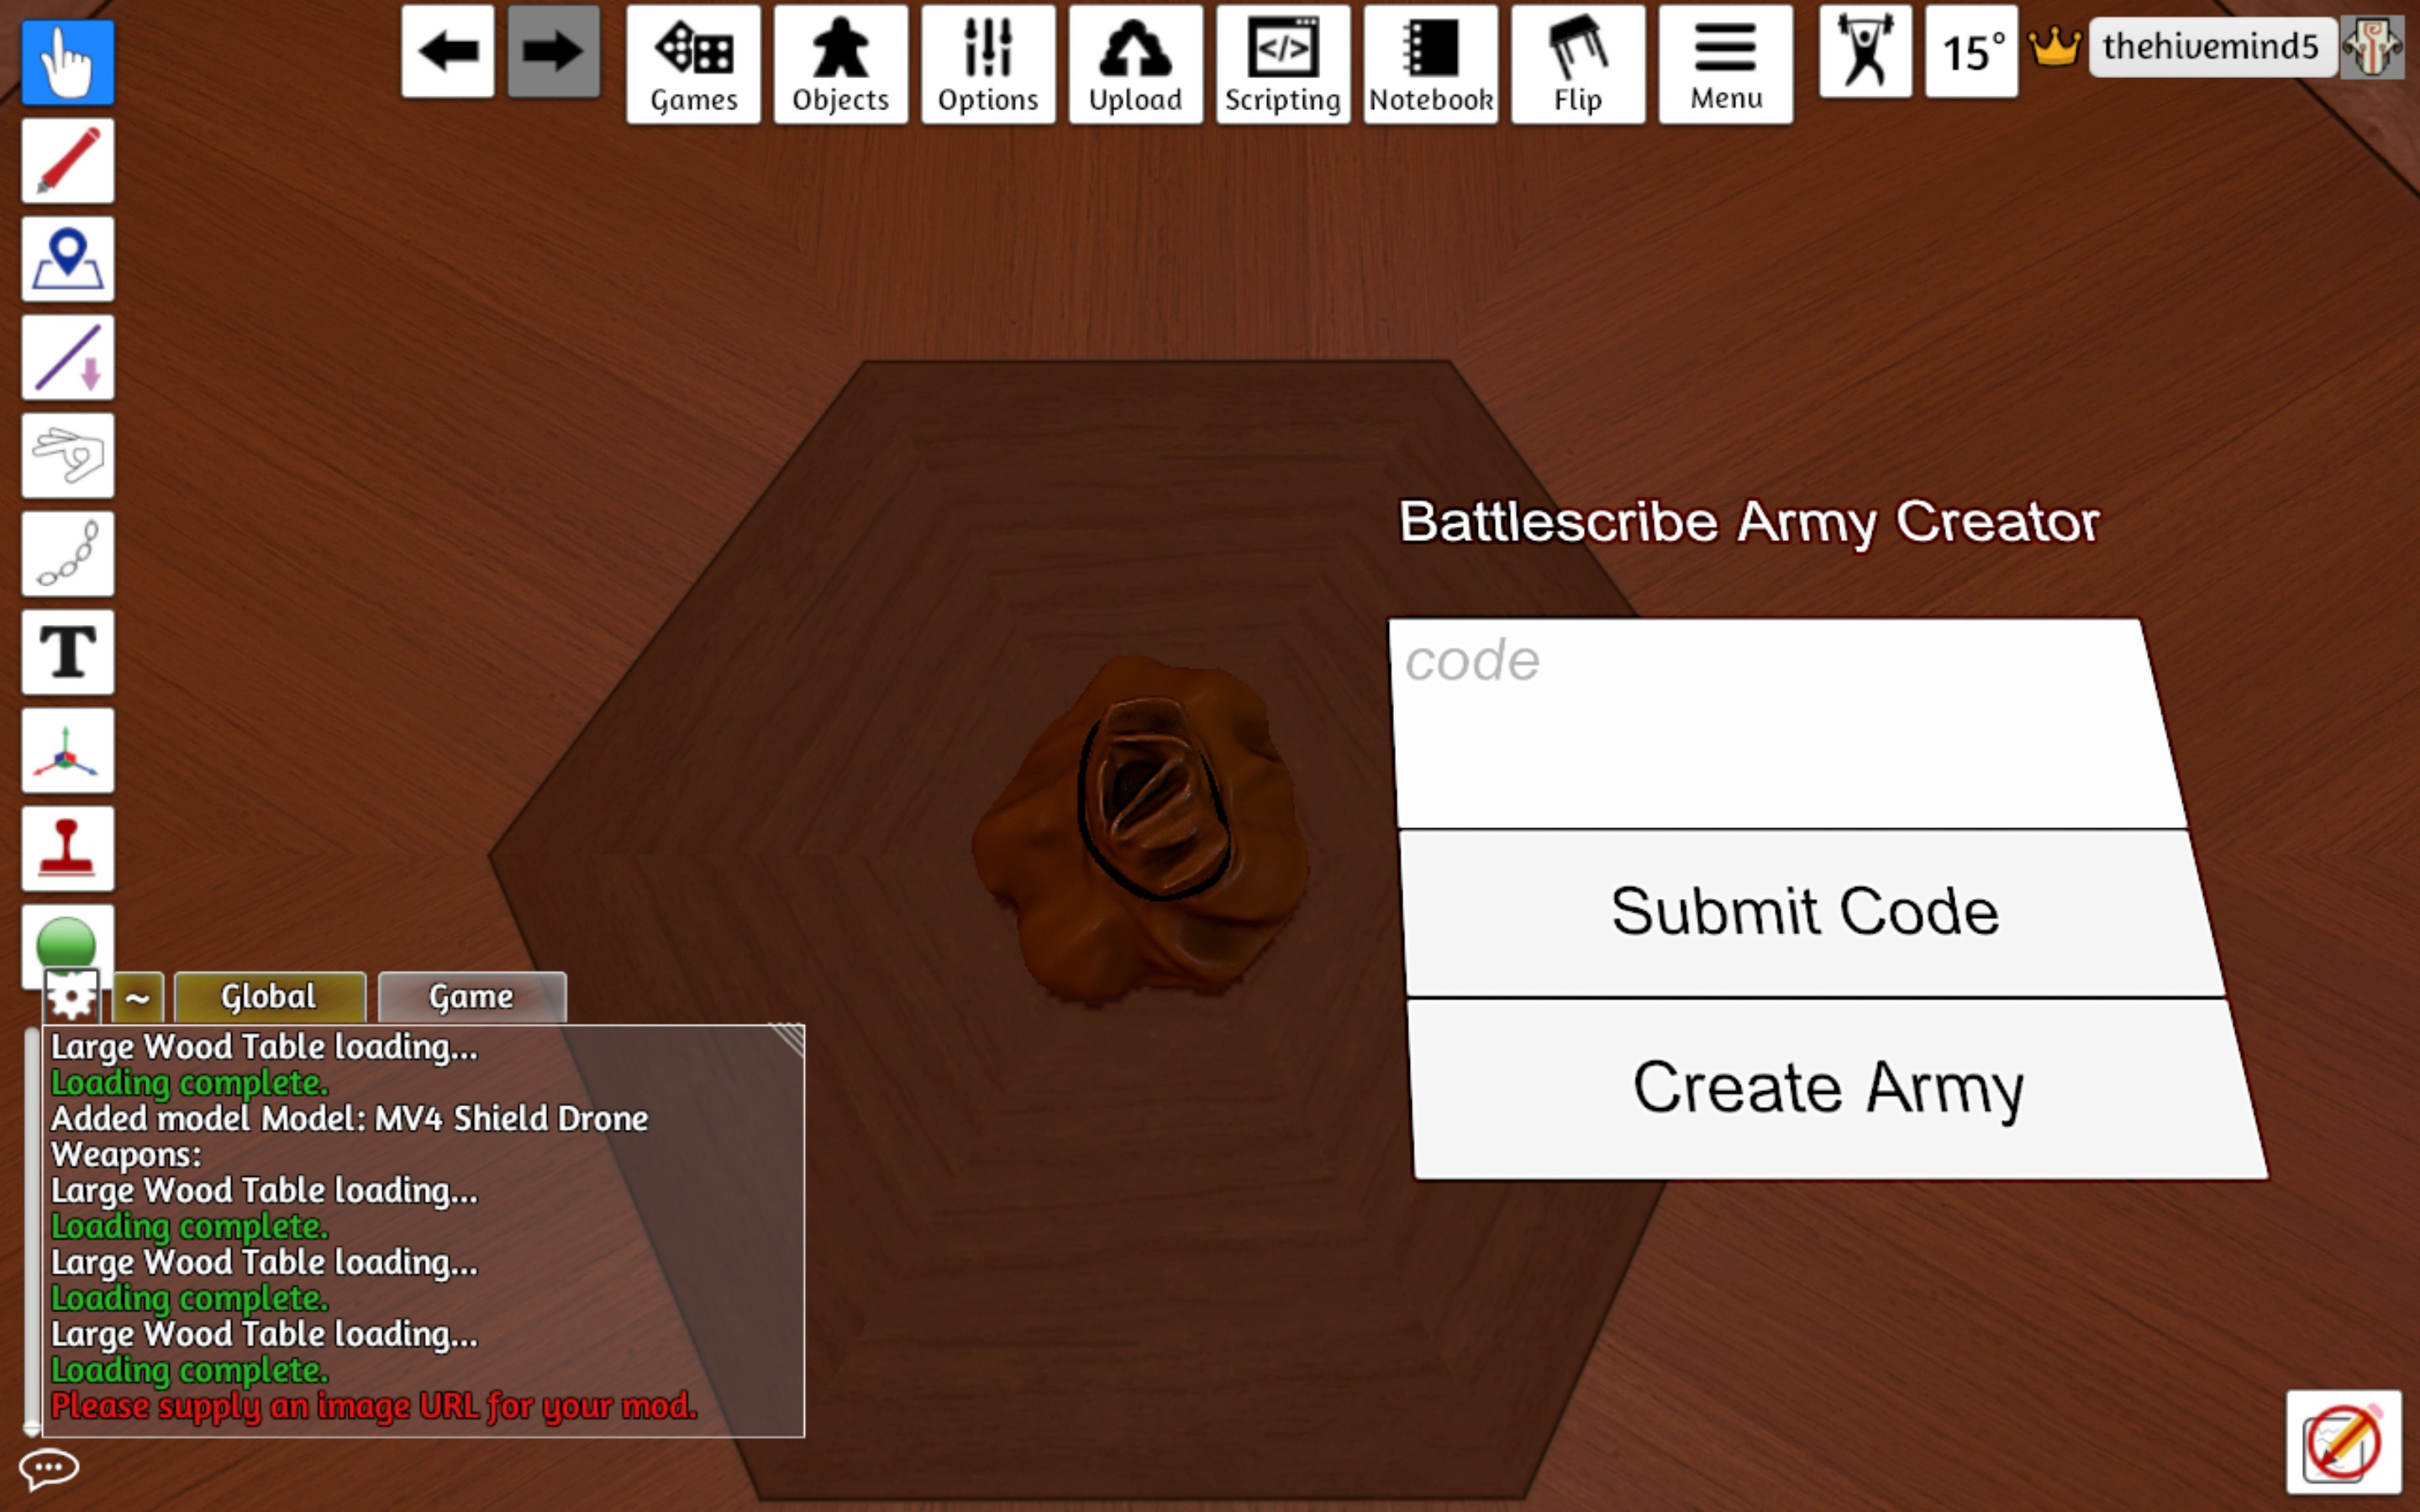
Task: Activate the Text tool
Action: tap(68, 652)
